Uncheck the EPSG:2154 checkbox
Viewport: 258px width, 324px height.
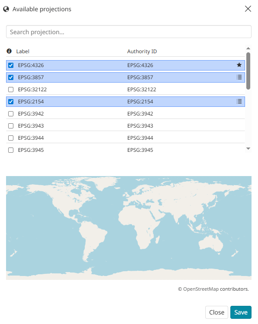pyautogui.click(x=11, y=102)
